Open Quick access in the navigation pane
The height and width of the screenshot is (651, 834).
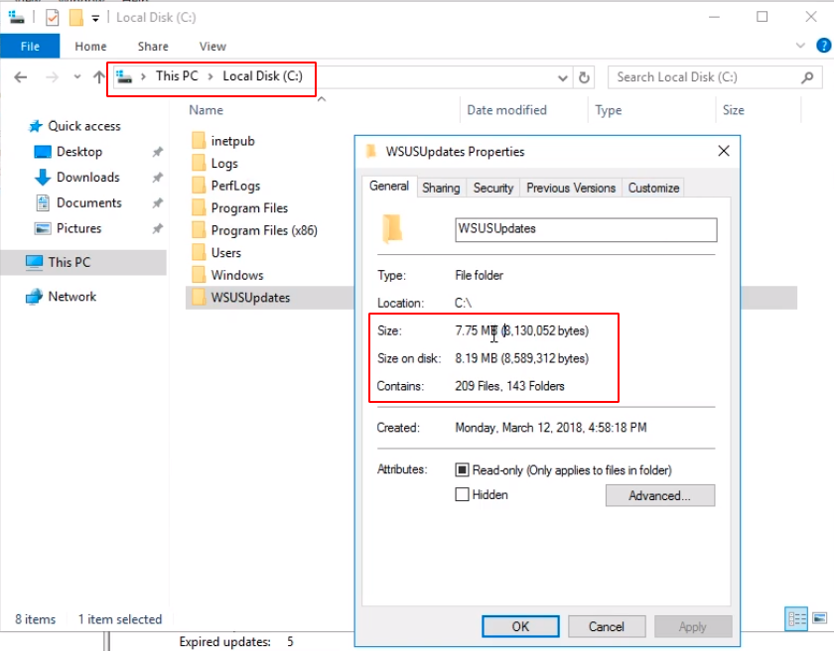84,126
